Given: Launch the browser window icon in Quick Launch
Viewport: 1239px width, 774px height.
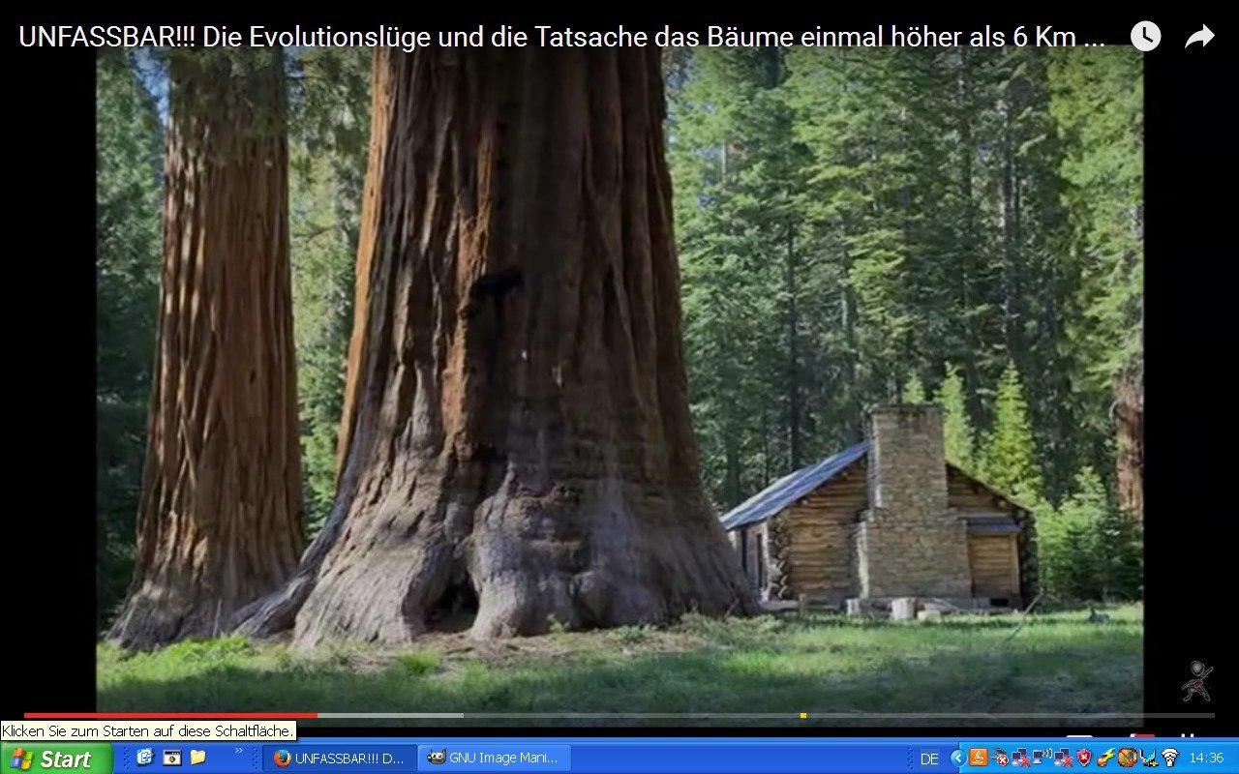Looking at the screenshot, I should [x=171, y=758].
